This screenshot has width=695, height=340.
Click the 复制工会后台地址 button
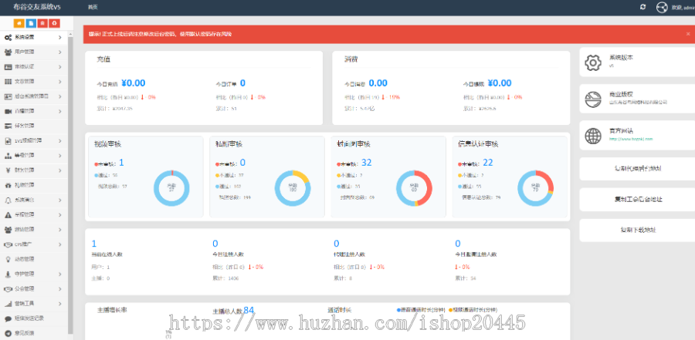pyautogui.click(x=639, y=200)
